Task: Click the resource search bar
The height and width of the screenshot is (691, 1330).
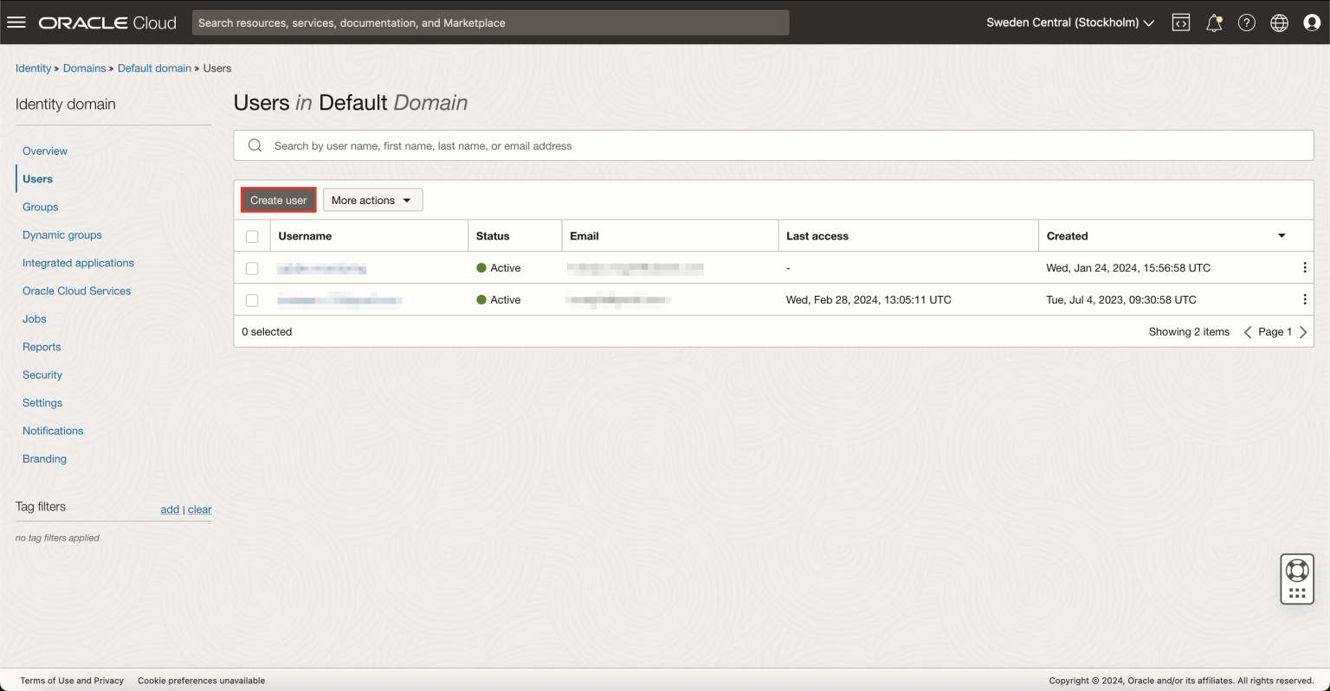Action: click(x=490, y=22)
